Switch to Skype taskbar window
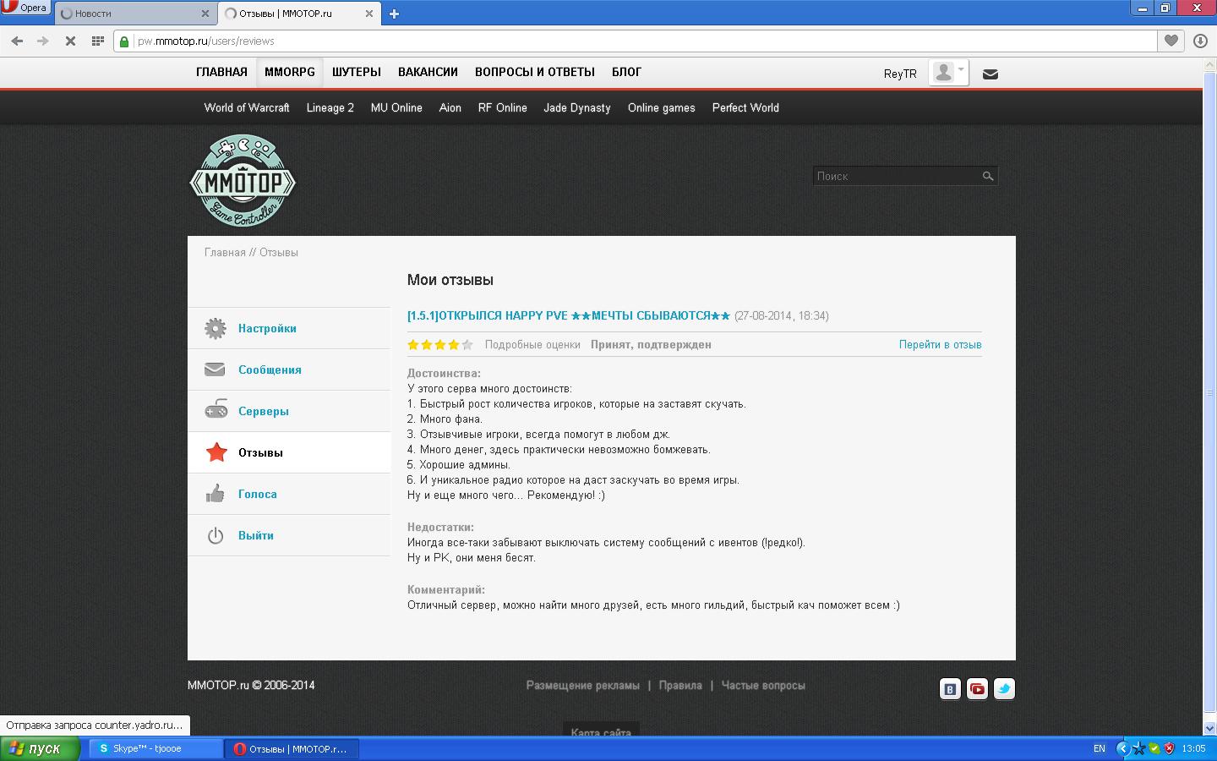Viewport: 1217px width, 761px height. point(155,748)
